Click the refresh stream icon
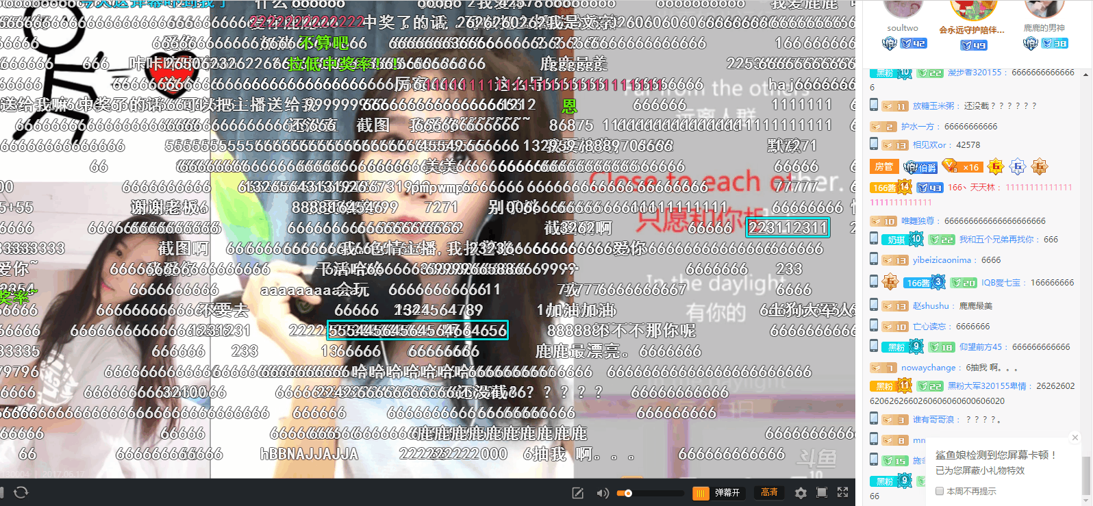 [21, 492]
